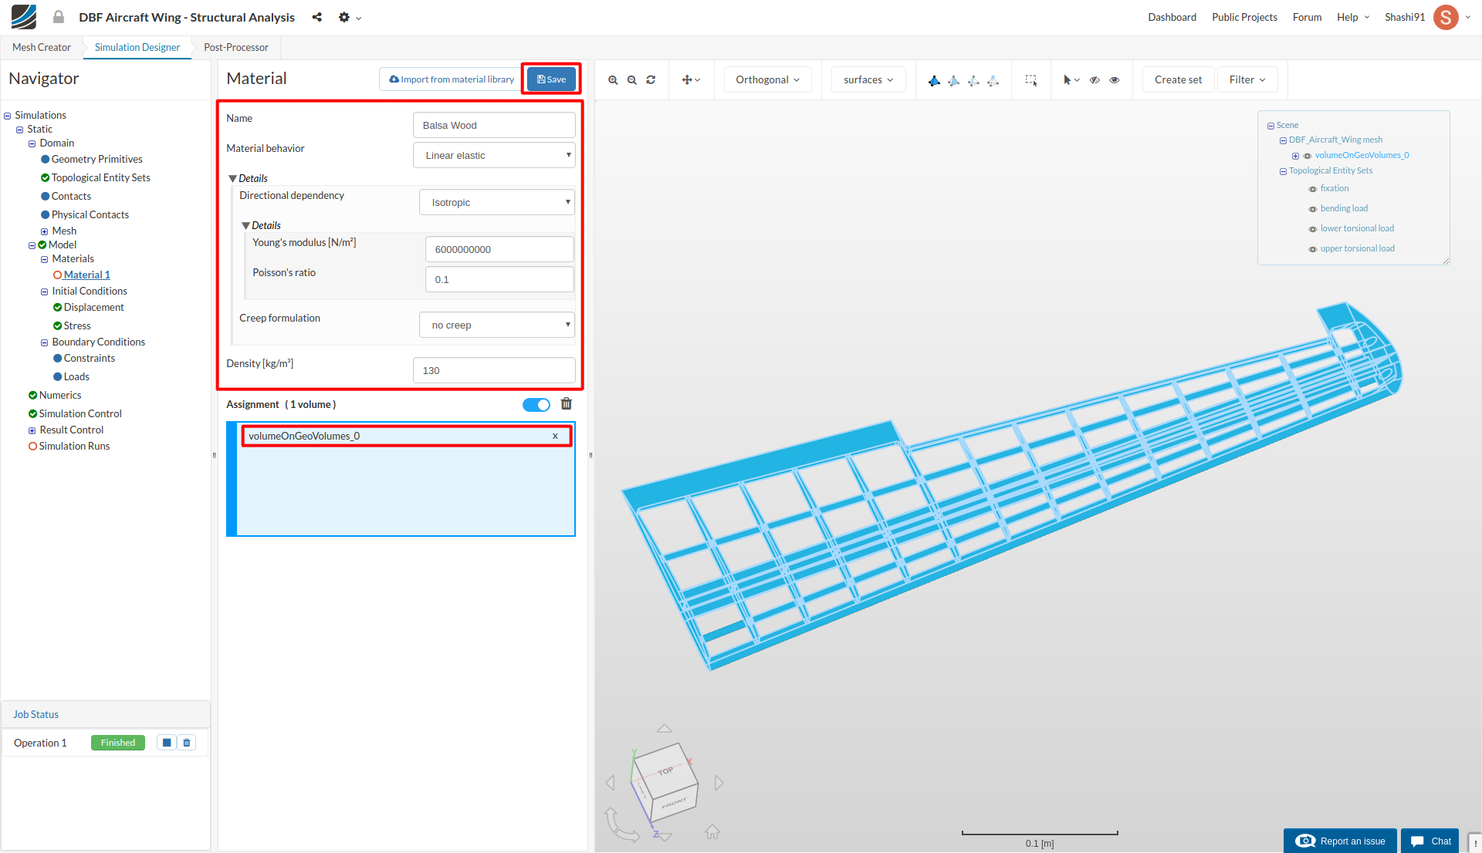Switch to the Post-Processor tab
The height and width of the screenshot is (853, 1482).
click(236, 48)
